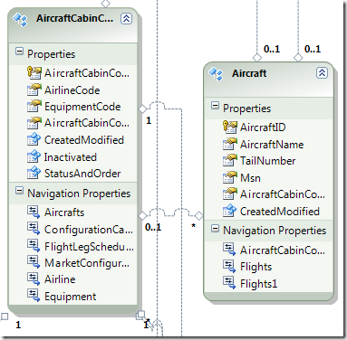Image resolution: width=347 pixels, height=340 pixels.
Task: Select the Msn property
Action: pyautogui.click(x=250, y=178)
